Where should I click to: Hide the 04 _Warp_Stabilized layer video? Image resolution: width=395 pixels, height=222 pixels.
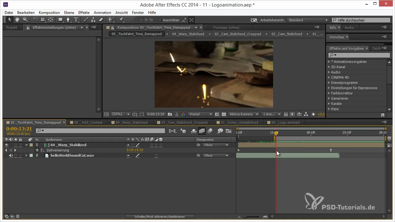(6, 145)
